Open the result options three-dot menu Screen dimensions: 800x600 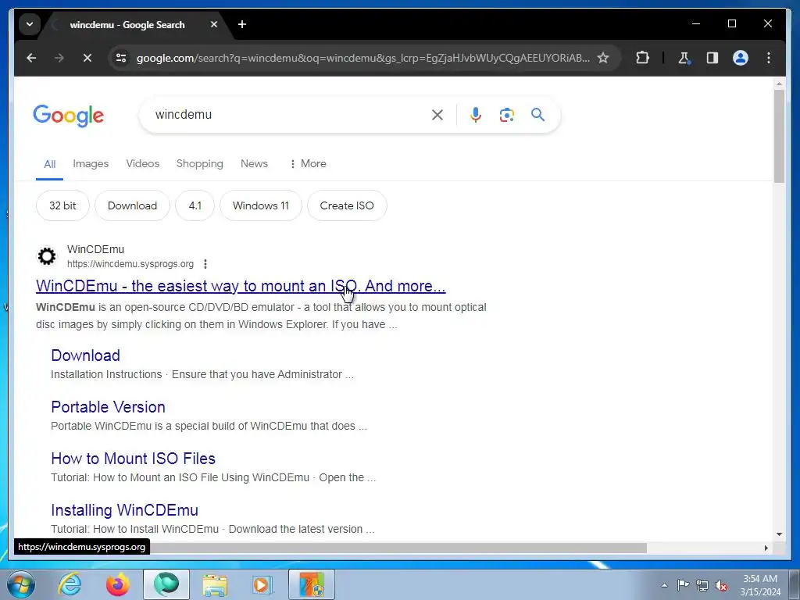pos(205,264)
